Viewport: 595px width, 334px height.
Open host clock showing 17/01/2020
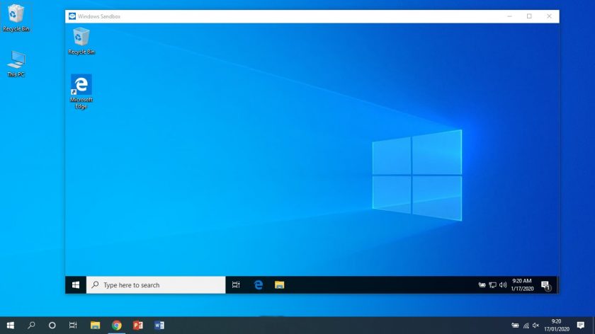pyautogui.click(x=557, y=326)
